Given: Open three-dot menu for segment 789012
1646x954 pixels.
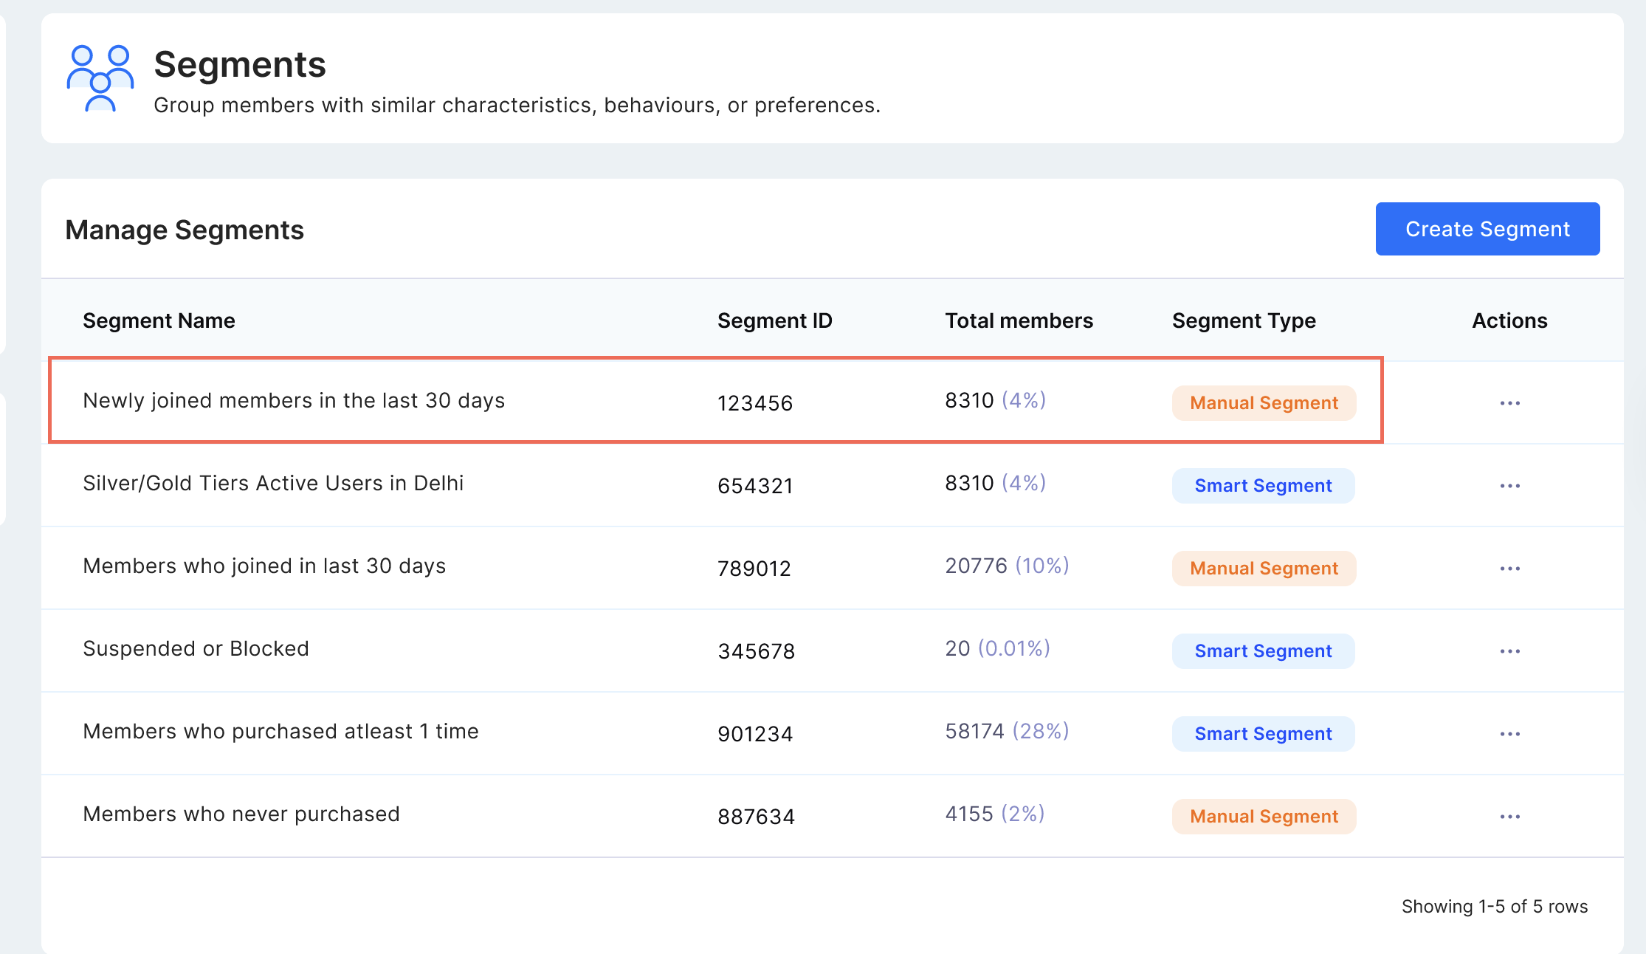Looking at the screenshot, I should pos(1509,569).
